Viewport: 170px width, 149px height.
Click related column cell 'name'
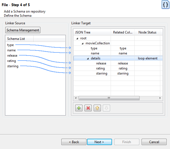123,53
